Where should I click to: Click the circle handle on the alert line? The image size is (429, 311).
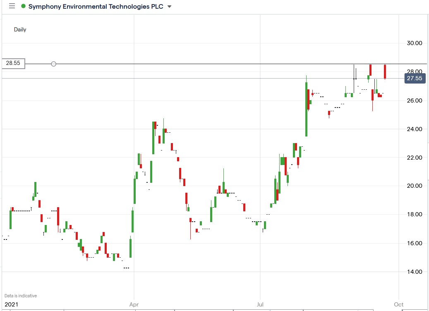[x=53, y=64]
